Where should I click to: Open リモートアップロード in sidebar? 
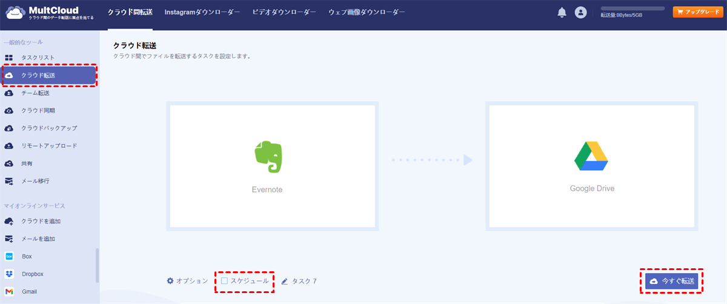(x=50, y=146)
